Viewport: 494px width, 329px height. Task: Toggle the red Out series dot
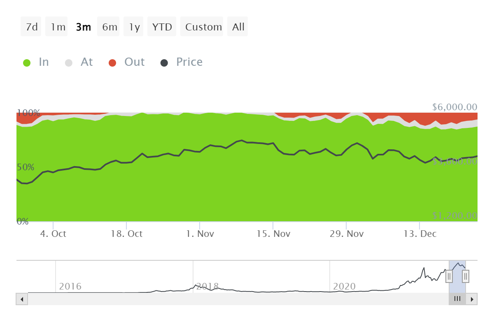coord(112,63)
